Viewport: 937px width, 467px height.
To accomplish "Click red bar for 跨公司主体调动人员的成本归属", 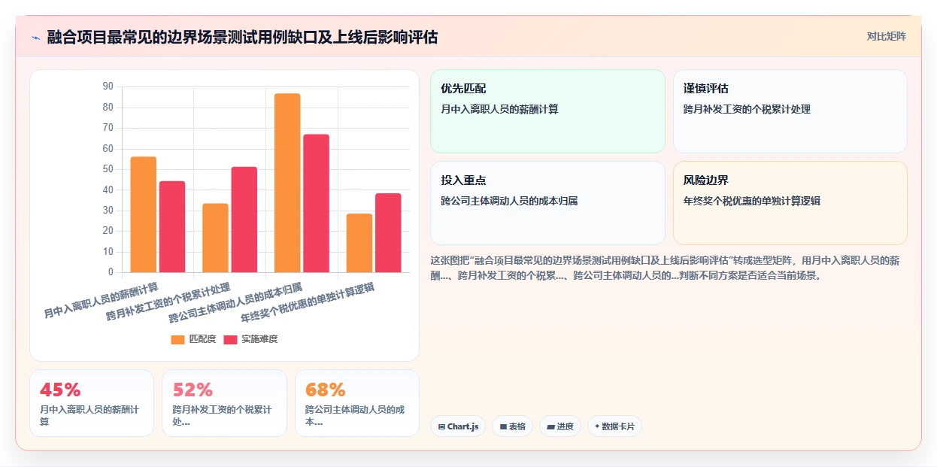I will (316, 203).
